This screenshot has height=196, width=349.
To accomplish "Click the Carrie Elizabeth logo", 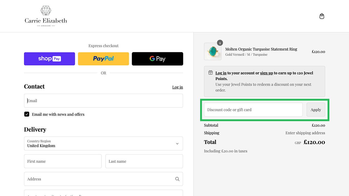I will tap(46, 16).
